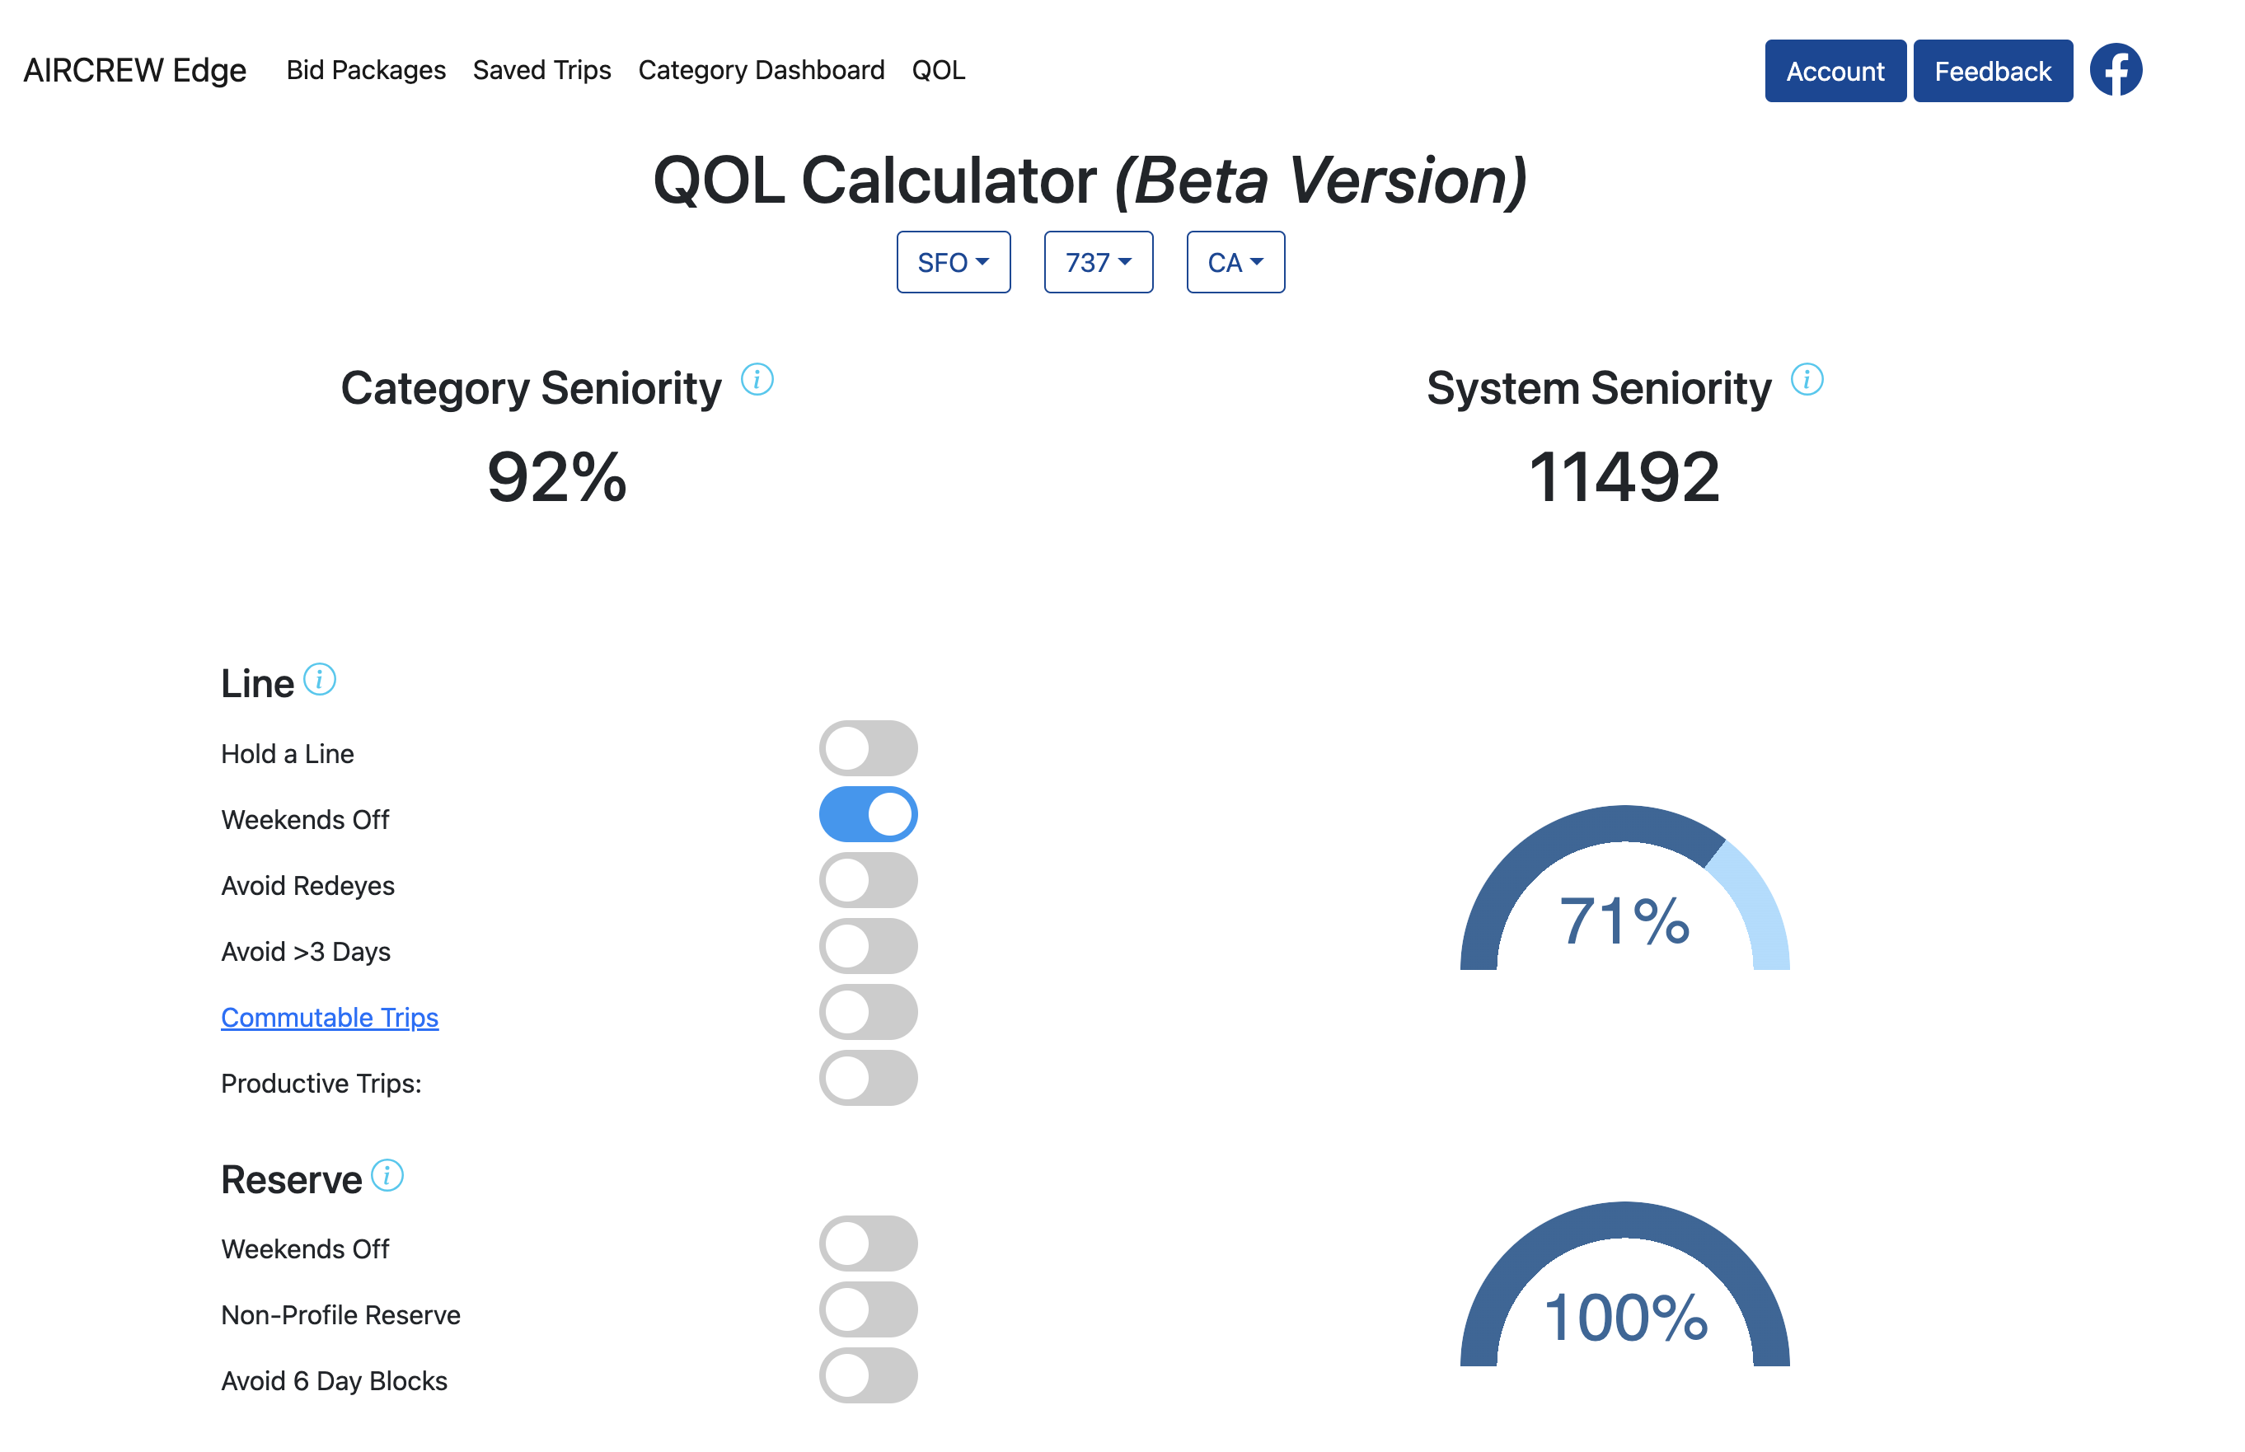Open the Account button

point(1835,71)
